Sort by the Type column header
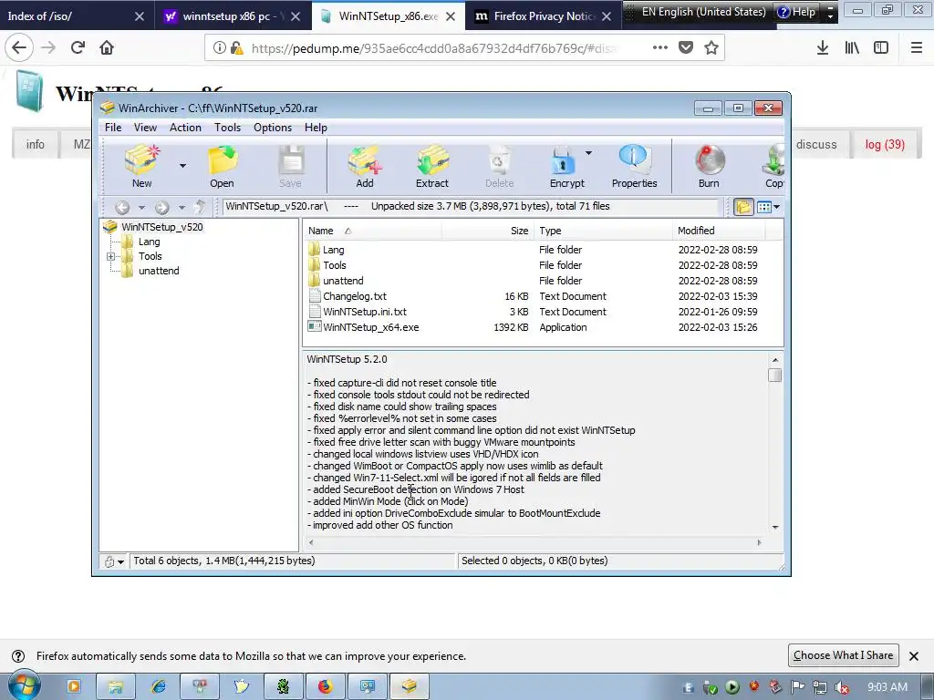 (602, 231)
